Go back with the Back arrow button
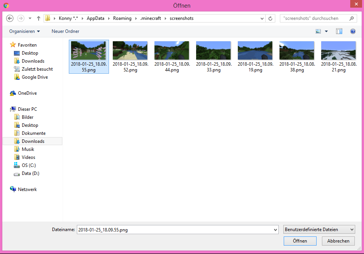 (x=10, y=18)
